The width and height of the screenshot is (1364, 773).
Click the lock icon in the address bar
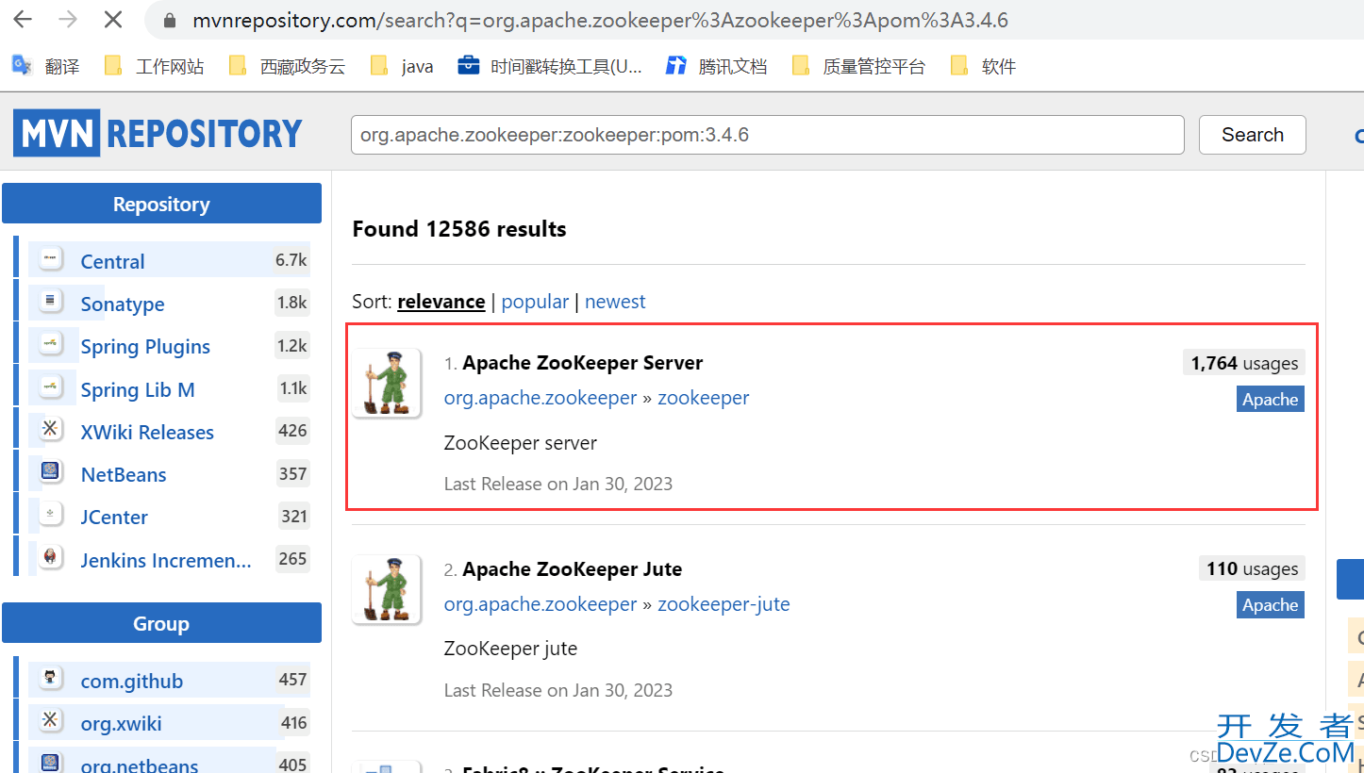point(170,21)
